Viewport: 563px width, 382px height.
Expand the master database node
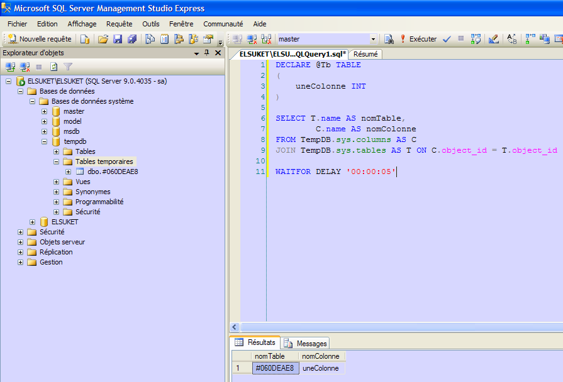tap(45, 111)
